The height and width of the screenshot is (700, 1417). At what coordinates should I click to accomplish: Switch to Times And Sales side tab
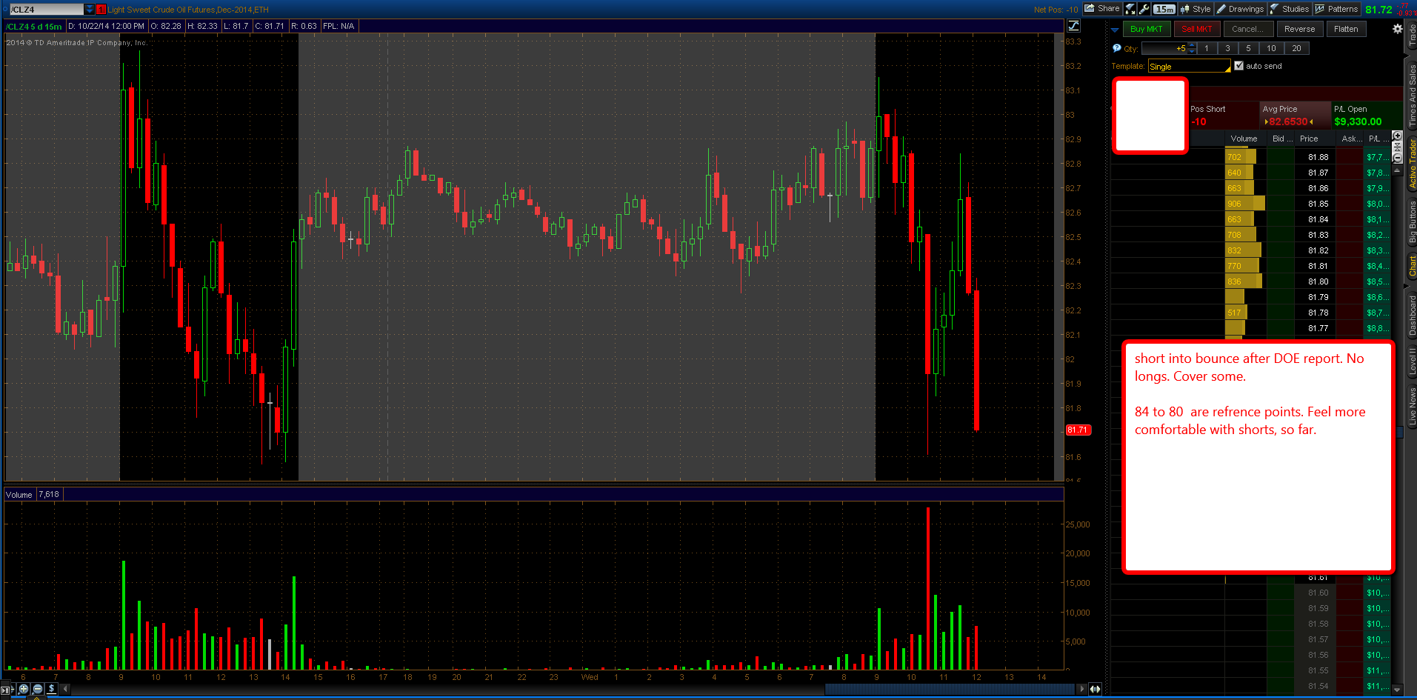(x=1411, y=95)
